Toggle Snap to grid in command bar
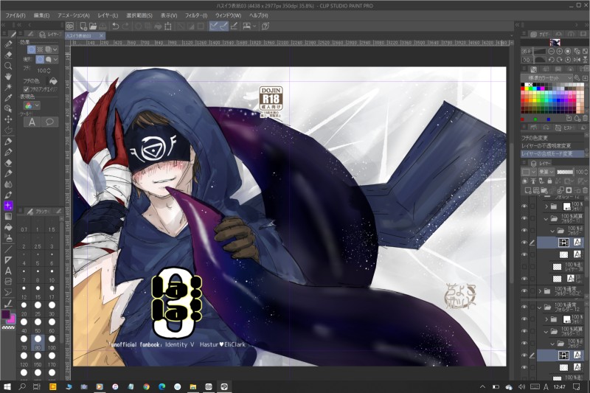This screenshot has width=590, height=393. coord(234,26)
